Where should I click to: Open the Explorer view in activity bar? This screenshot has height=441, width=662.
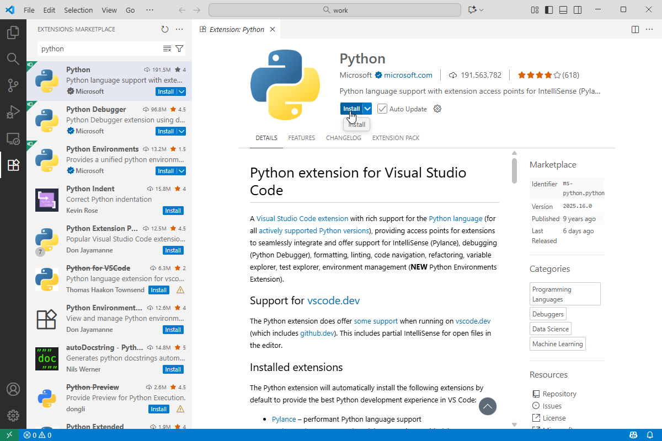[13, 33]
